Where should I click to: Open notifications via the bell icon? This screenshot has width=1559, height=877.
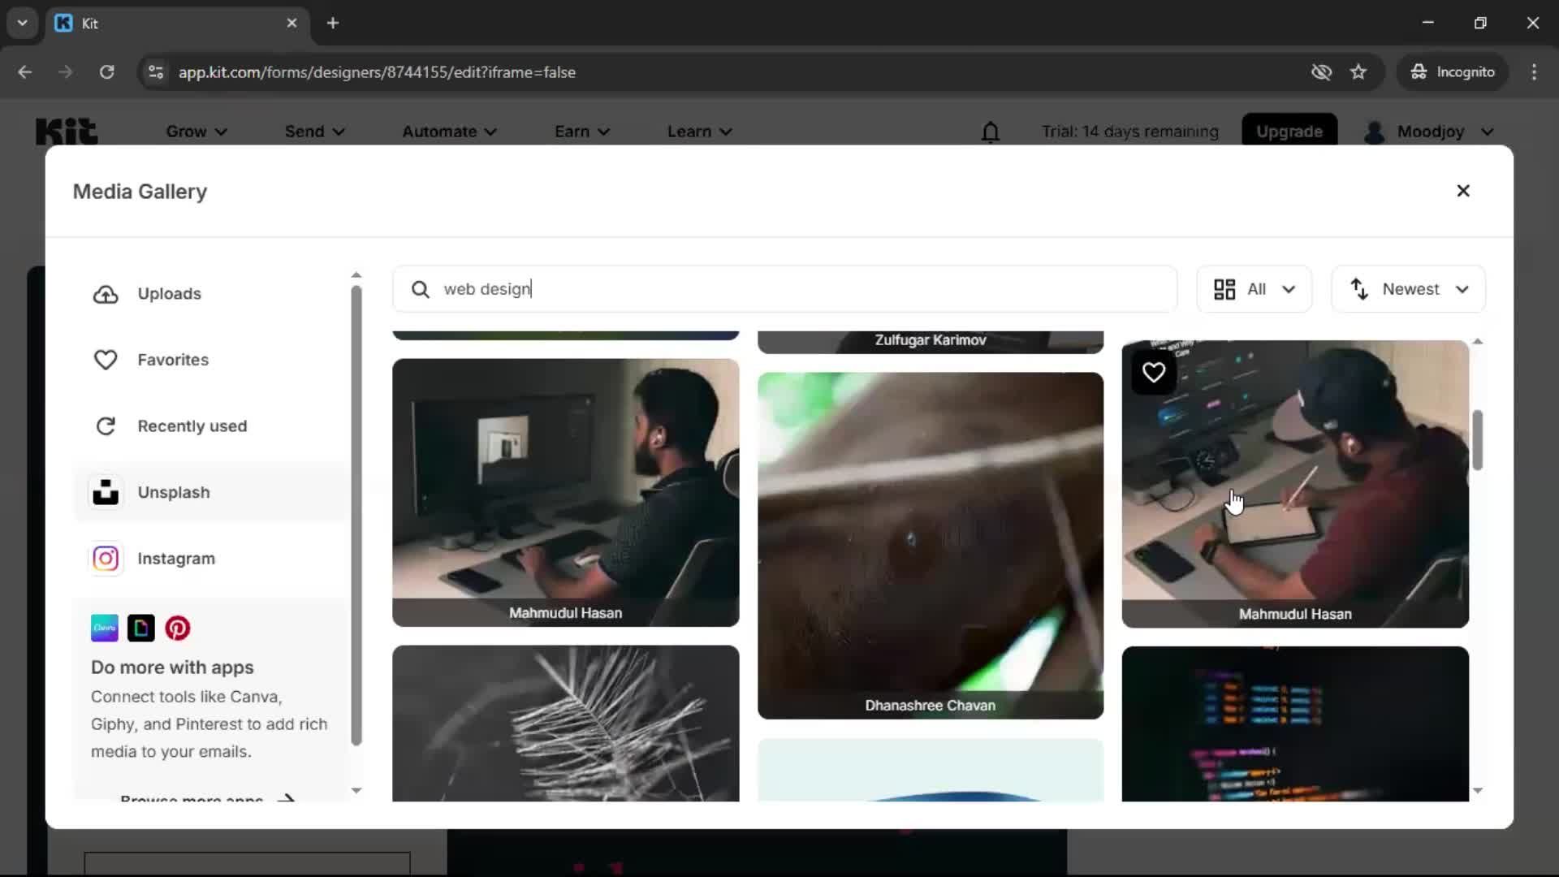[991, 131]
